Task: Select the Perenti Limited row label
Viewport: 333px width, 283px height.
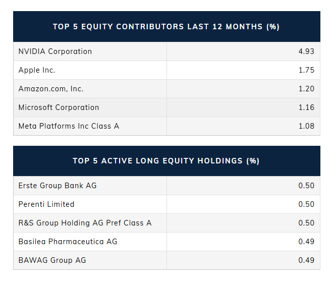Action: [x=46, y=204]
